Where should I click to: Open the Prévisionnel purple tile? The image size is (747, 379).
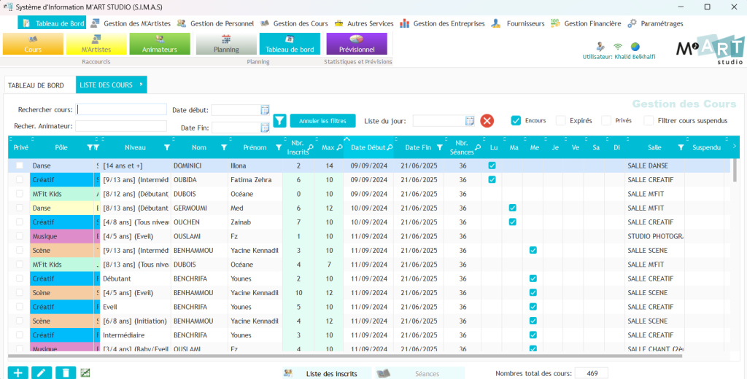pyautogui.click(x=357, y=44)
